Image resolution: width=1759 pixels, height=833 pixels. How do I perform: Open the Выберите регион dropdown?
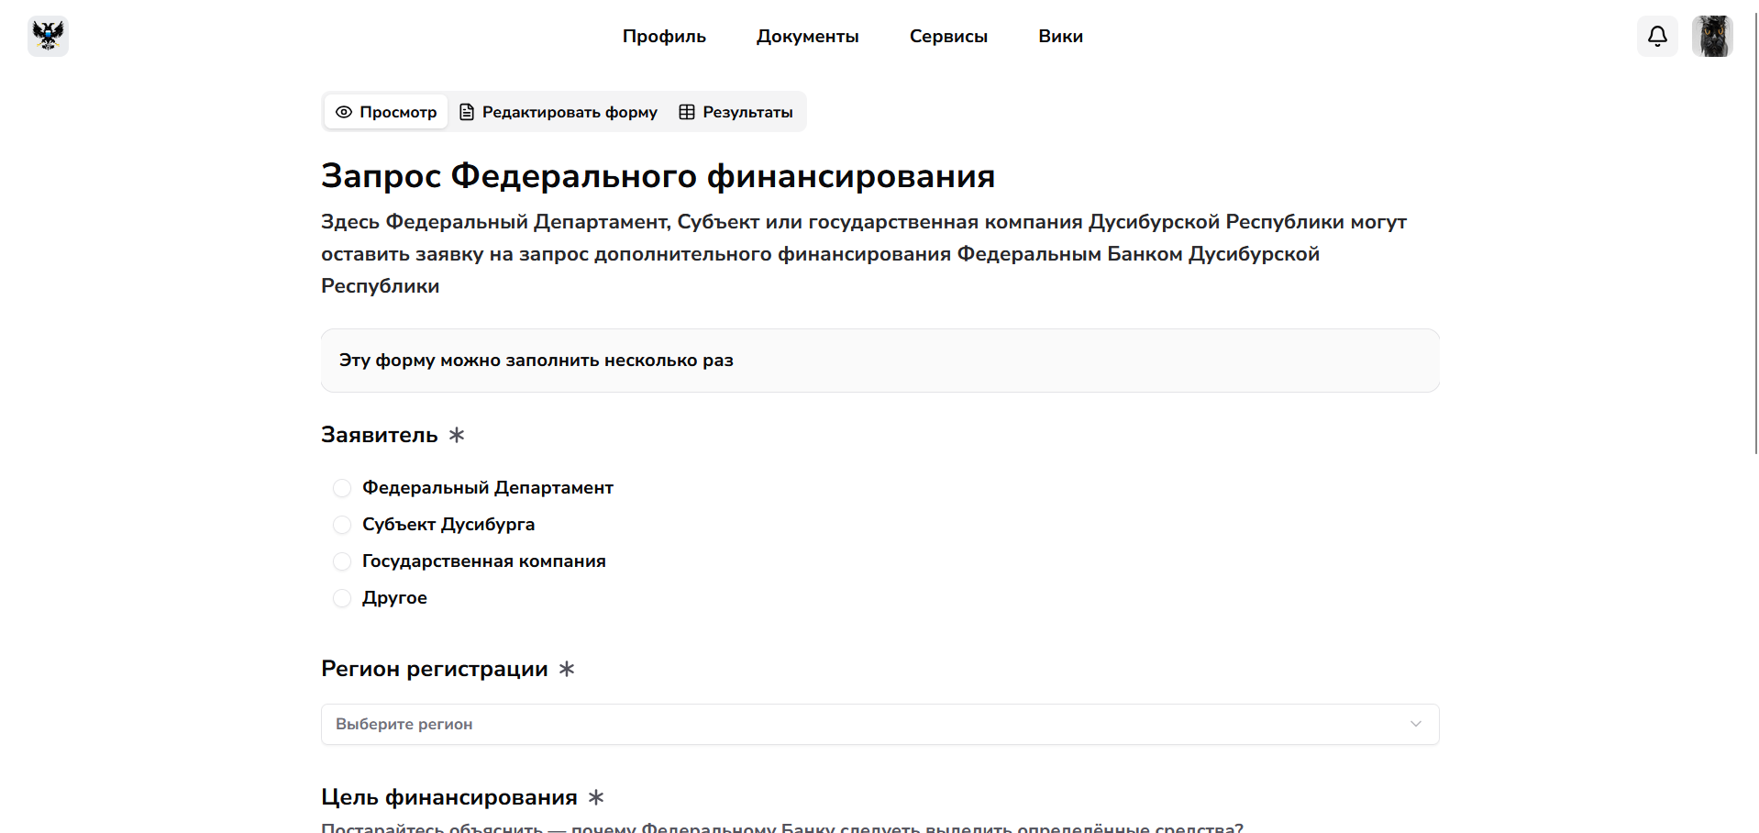tap(862, 724)
